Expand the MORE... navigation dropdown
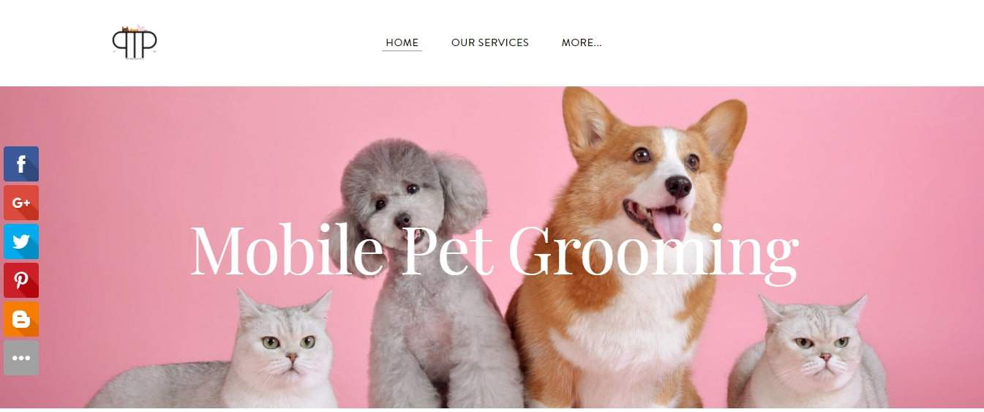This screenshot has height=412, width=984. click(582, 42)
